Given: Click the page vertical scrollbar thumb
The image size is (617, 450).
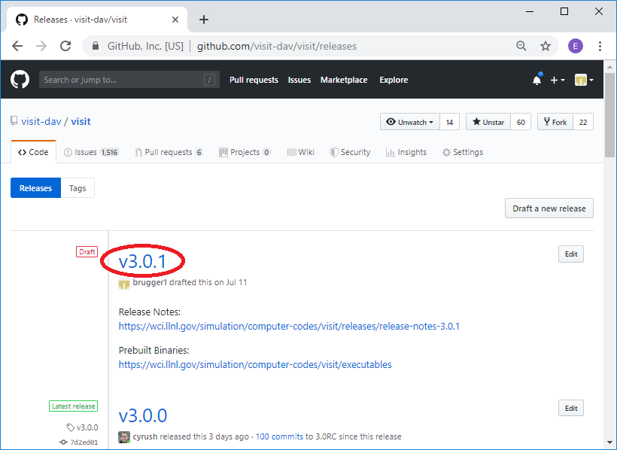Looking at the screenshot, I should click(610, 114).
